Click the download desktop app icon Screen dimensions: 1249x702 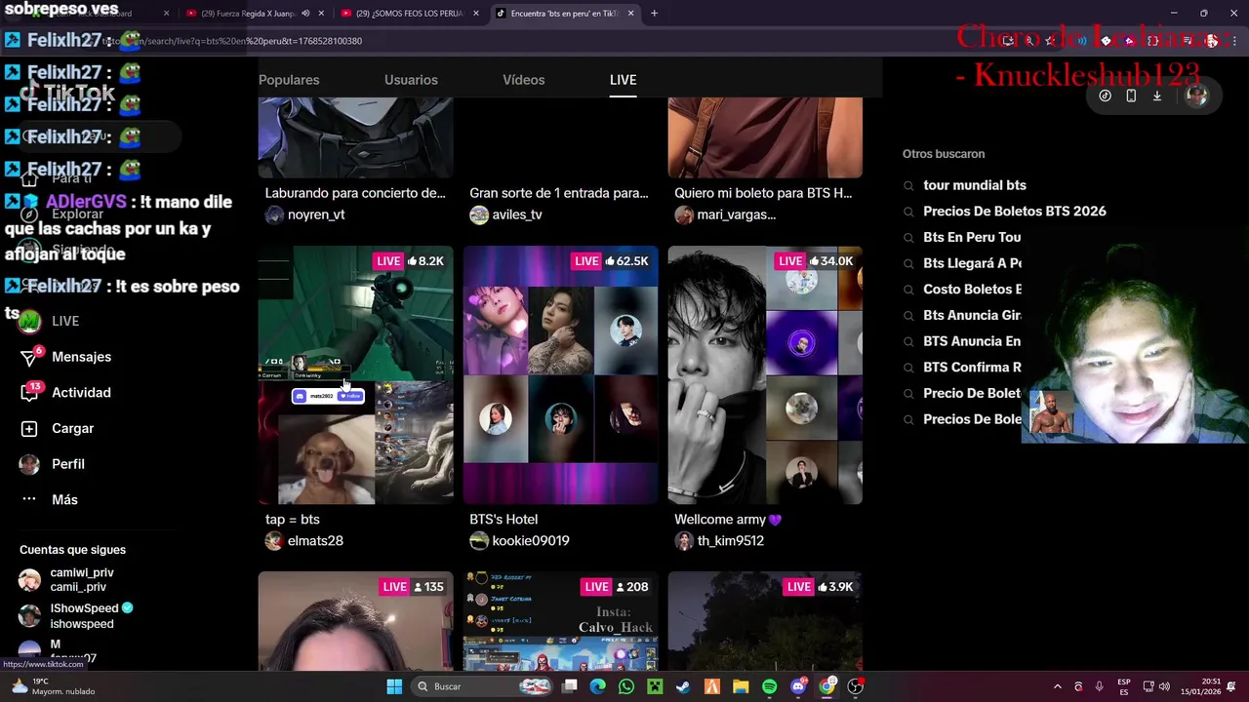point(1157,96)
